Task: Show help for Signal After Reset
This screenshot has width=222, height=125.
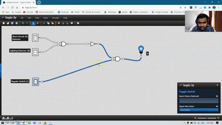Action: pos(217,106)
